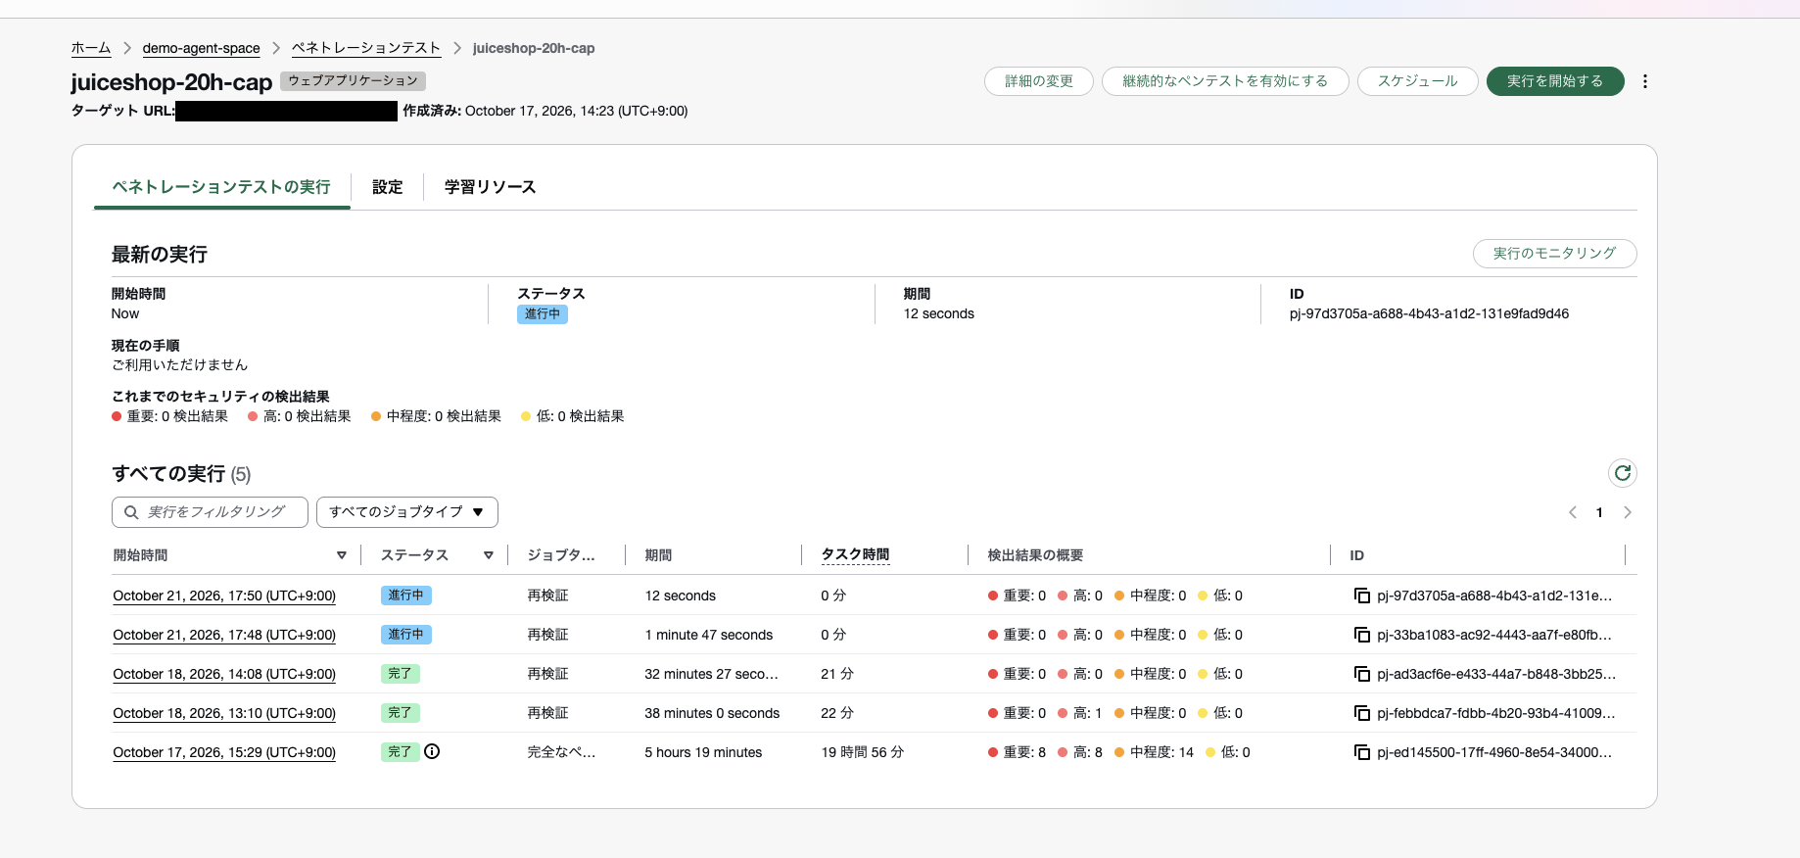The image size is (1800, 858).
Task: Open the スケジュール button
Action: [x=1418, y=81]
